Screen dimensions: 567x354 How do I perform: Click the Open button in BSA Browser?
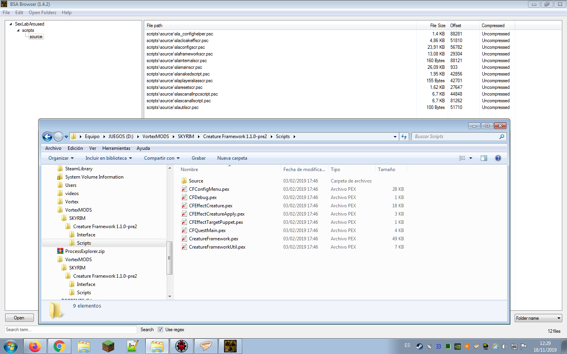click(x=19, y=318)
